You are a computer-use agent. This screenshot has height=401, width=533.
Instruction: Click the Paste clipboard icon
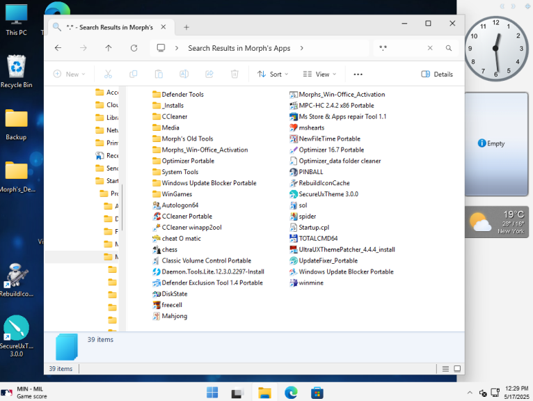[159, 74]
